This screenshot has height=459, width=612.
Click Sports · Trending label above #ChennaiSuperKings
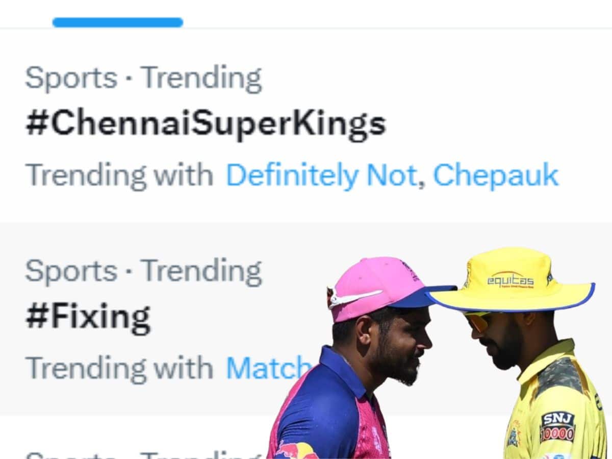144,76
